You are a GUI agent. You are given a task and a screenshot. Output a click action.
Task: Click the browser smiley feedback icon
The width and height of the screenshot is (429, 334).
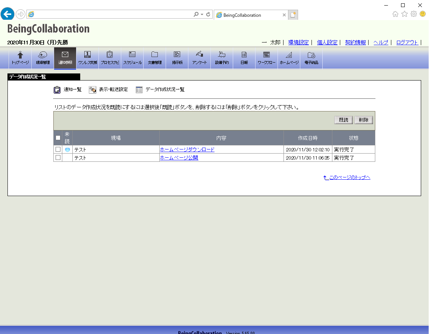point(423,14)
